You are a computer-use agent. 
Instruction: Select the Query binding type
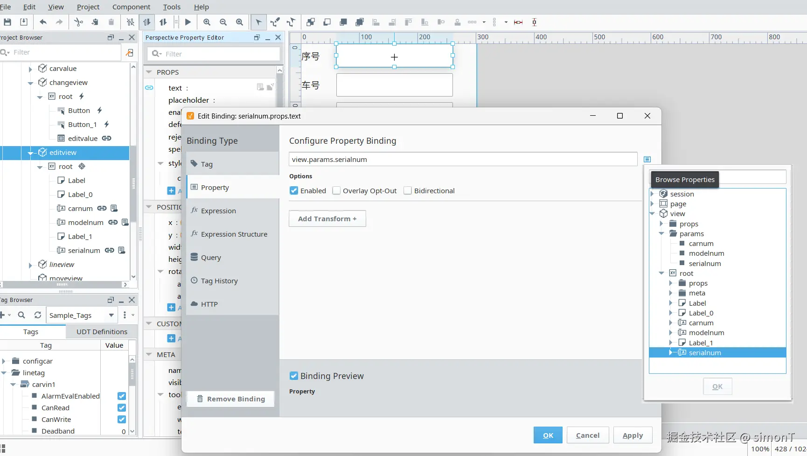232,257
